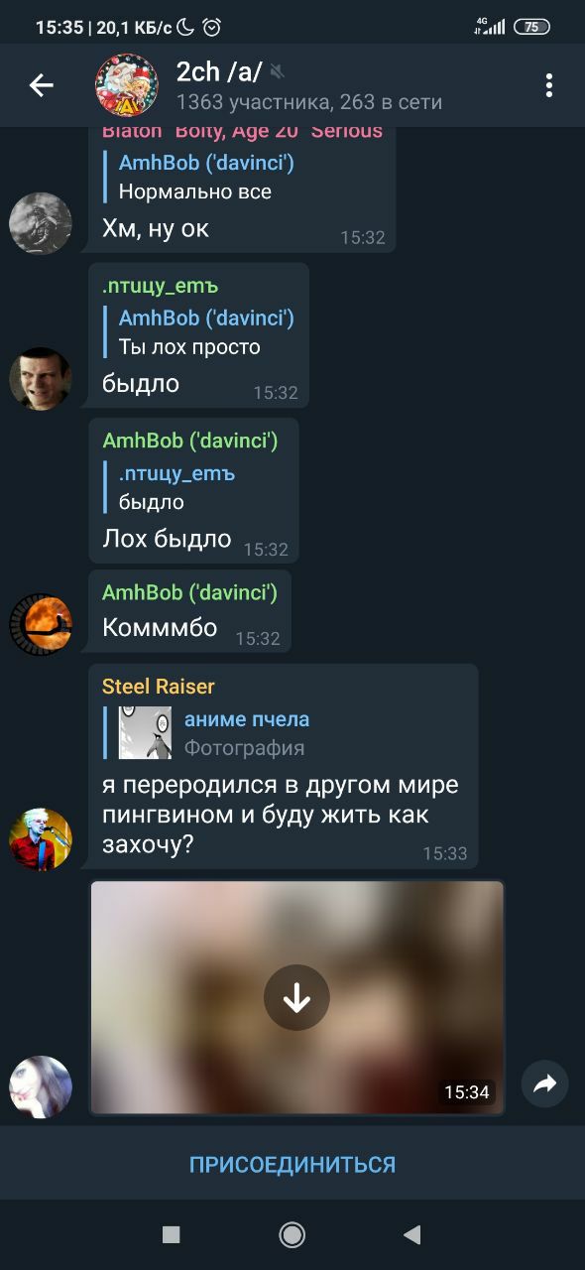
Task: Tap the Android home circle
Action: [292, 1234]
